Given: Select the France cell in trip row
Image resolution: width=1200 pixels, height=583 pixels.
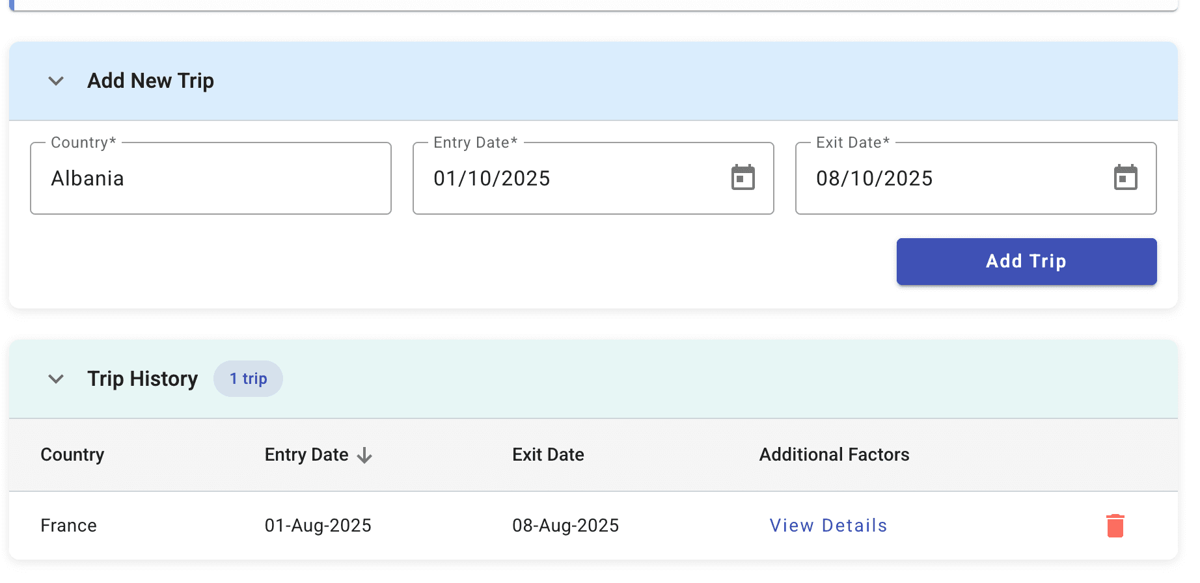Looking at the screenshot, I should tap(68, 526).
